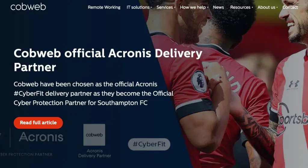The height and width of the screenshot is (168, 308).
Task: Click the #CyberFit hashtag badge
Action: [149, 144]
